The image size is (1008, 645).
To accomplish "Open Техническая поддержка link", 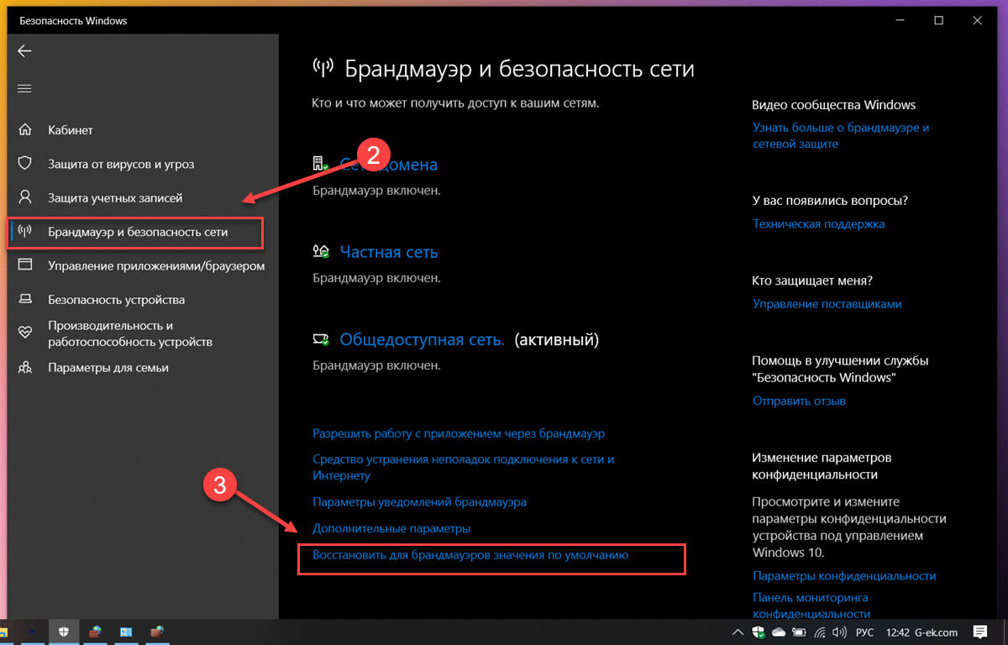I will (x=818, y=224).
